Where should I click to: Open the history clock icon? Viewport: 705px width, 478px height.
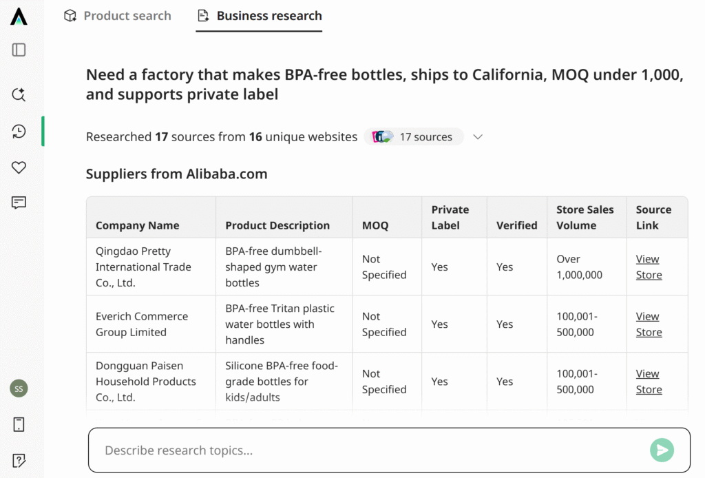tap(19, 132)
